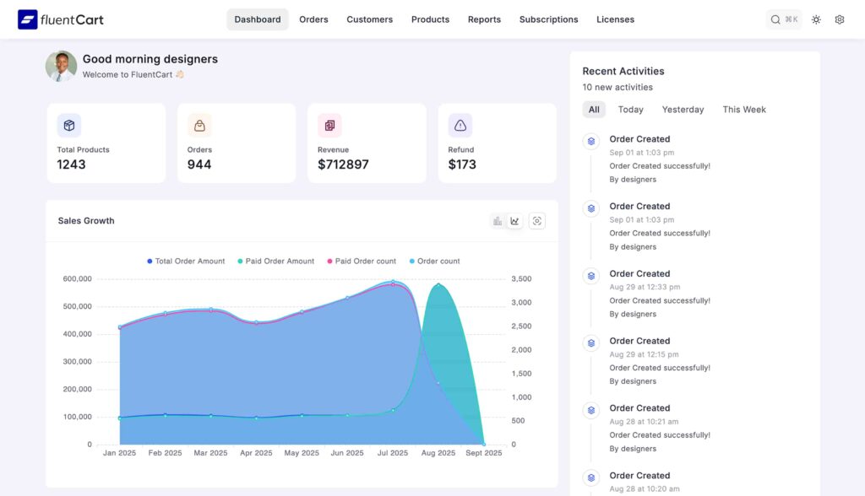Filter activities by Today tab
The height and width of the screenshot is (496, 865).
(x=630, y=110)
